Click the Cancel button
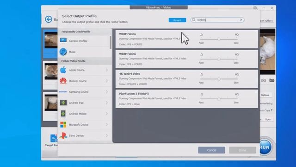The height and width of the screenshot is (167, 296). point(211,150)
